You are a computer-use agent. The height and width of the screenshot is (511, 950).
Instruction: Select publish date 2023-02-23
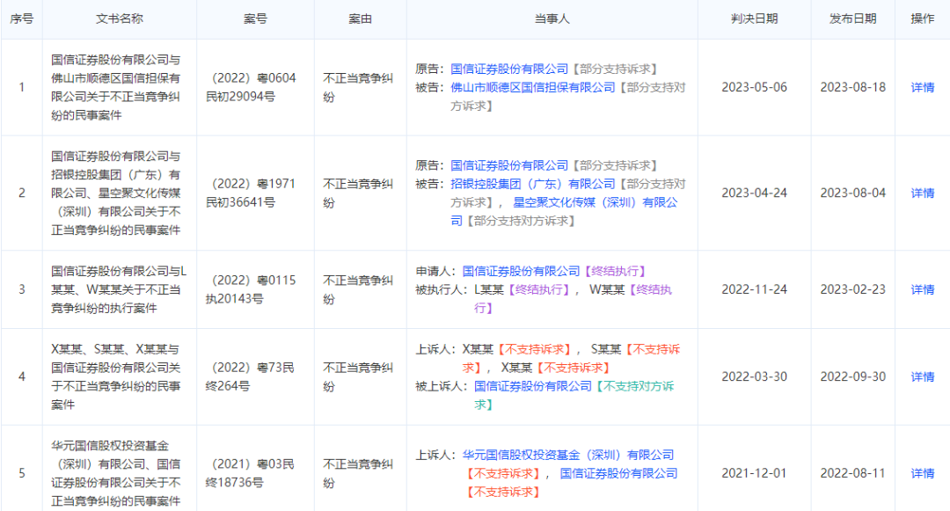tap(852, 289)
